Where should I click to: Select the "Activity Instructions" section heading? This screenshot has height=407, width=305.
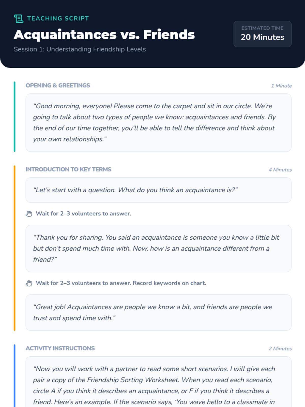(60, 348)
